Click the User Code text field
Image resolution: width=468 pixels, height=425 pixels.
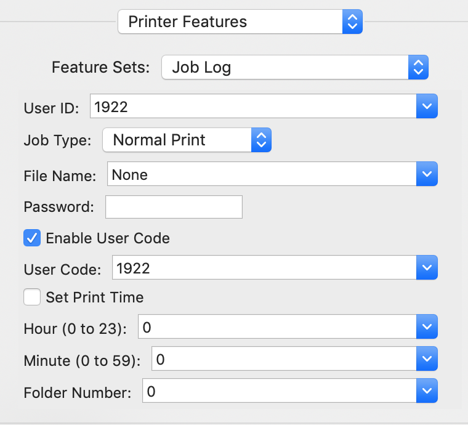[264, 268]
